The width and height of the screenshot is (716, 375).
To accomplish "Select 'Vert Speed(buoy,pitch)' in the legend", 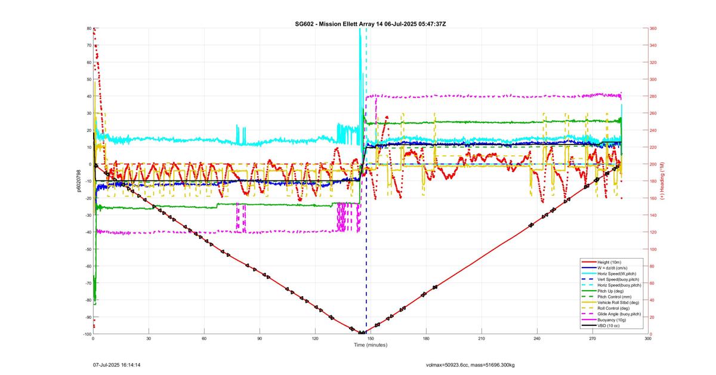I will tap(618, 279).
